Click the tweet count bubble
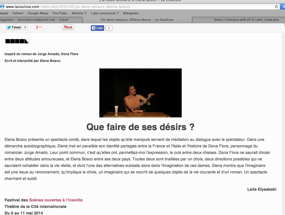Image resolution: width=285 pixels, height=215 pixels. point(25,27)
